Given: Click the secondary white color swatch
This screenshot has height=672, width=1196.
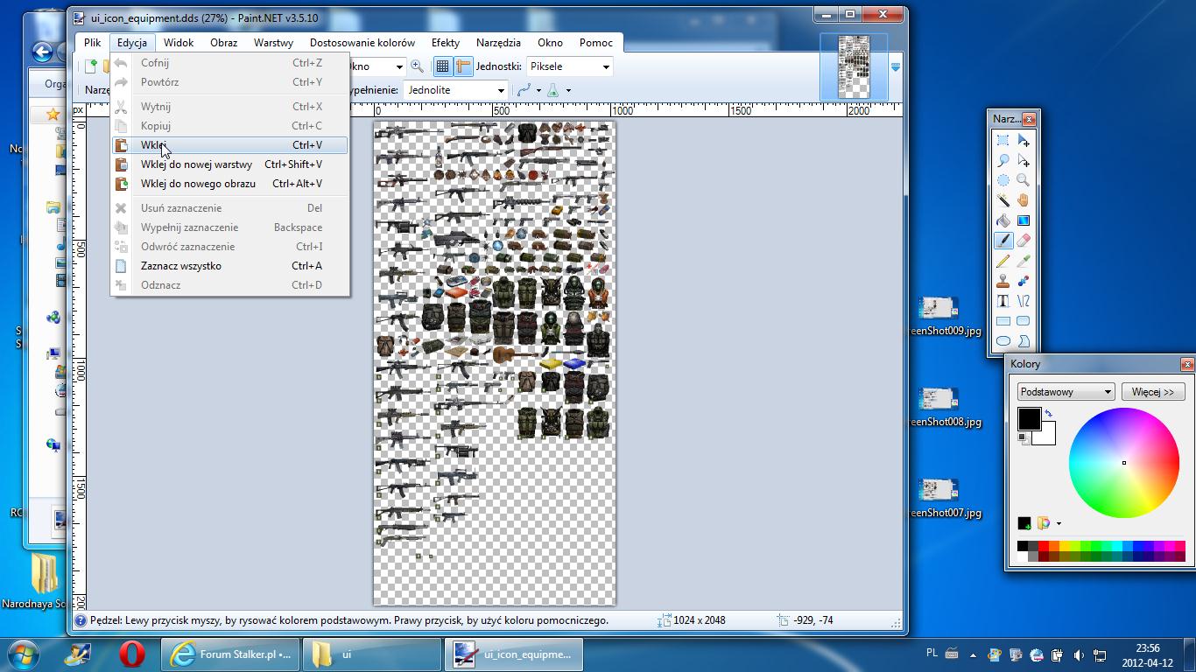Looking at the screenshot, I should point(1047,437).
